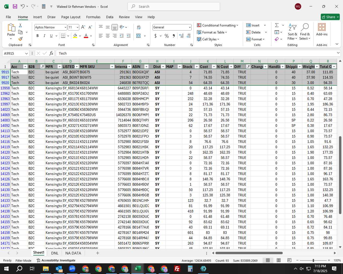This screenshot has height=274, width=343.
Task: Increase font size with large A icon
Action: (83, 27)
